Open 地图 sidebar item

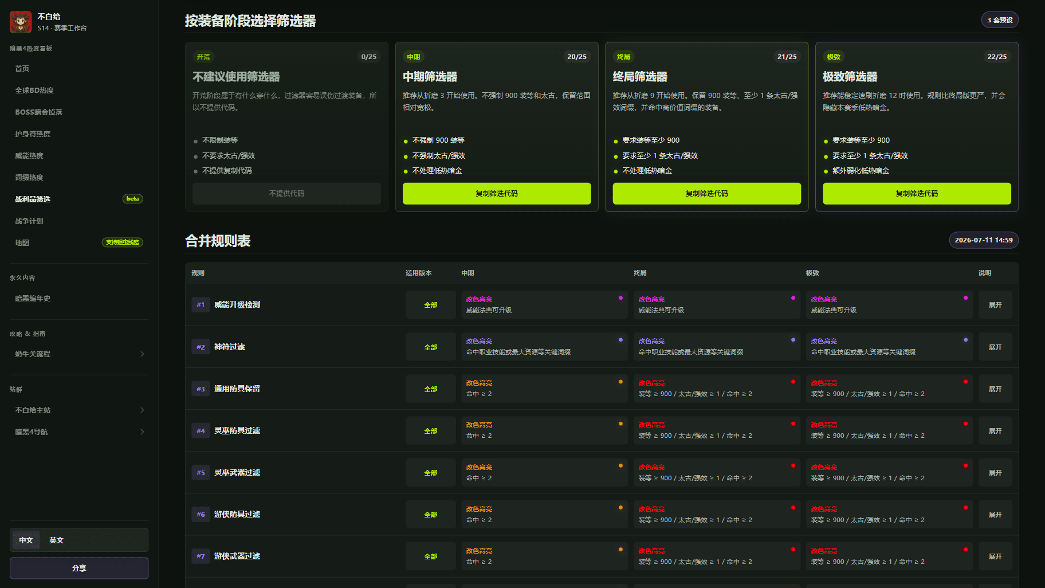[x=79, y=243]
